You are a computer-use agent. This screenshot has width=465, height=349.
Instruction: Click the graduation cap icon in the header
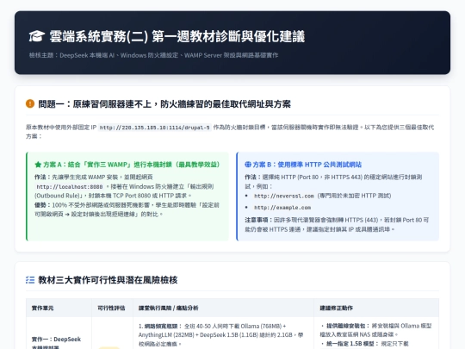point(37,36)
